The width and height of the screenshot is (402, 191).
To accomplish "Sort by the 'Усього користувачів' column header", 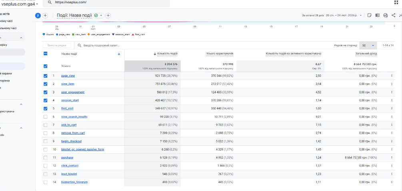I will (220, 54).
